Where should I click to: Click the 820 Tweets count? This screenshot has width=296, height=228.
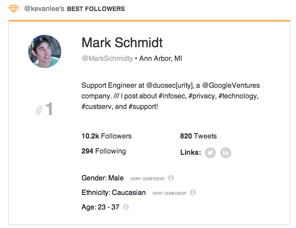[198, 136]
